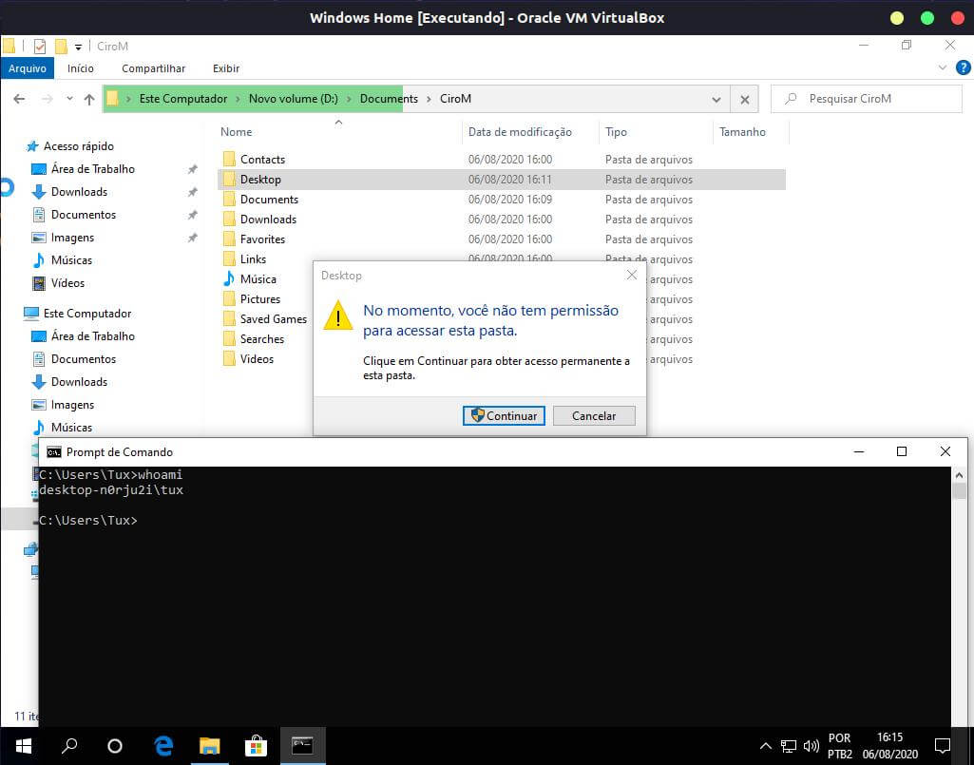
Task: Select the Videos folder in file list
Action: (257, 358)
